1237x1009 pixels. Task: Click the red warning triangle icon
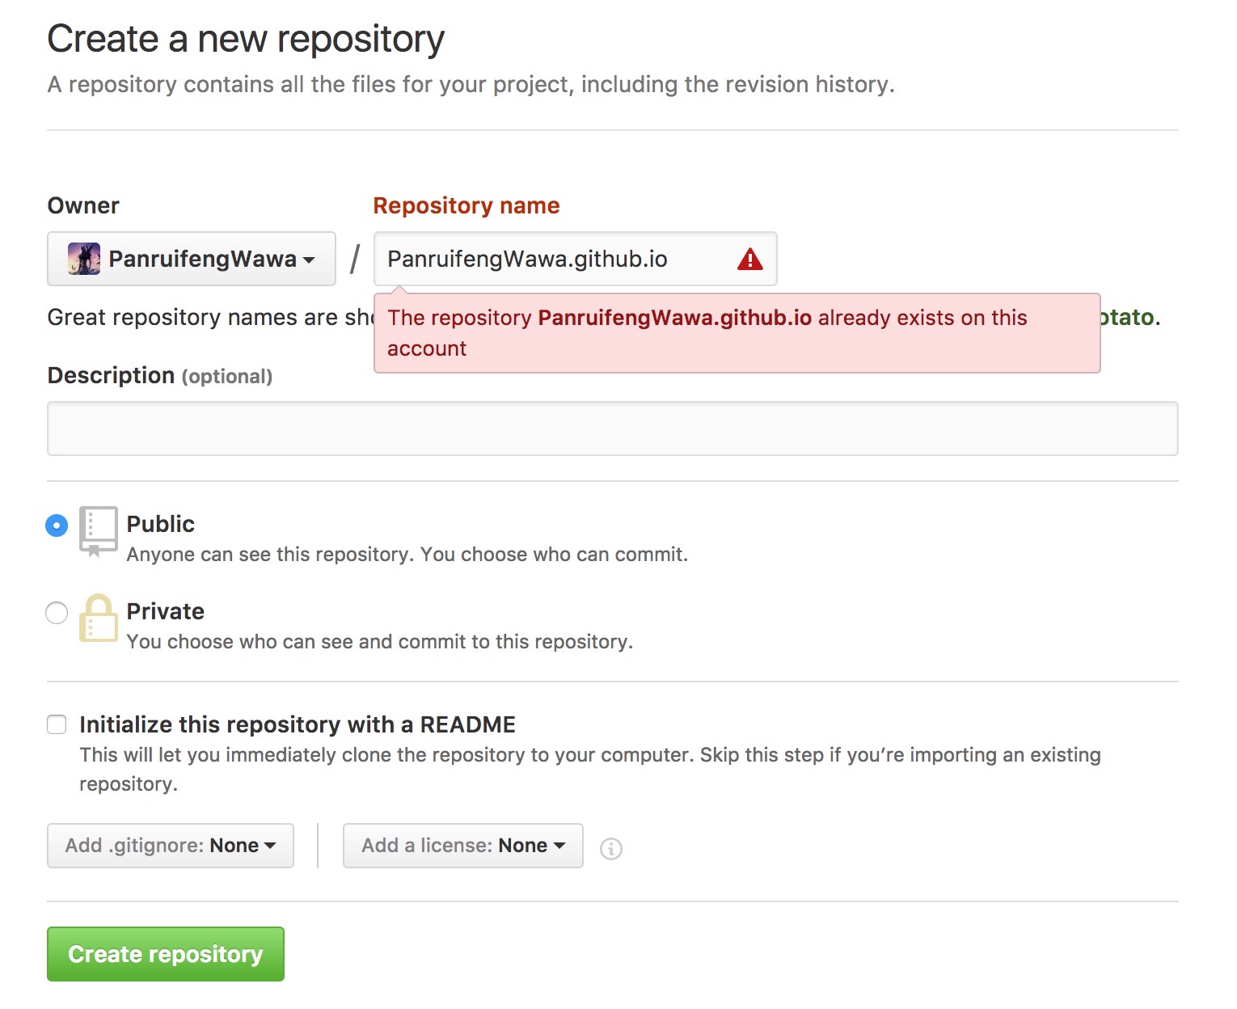tap(749, 260)
